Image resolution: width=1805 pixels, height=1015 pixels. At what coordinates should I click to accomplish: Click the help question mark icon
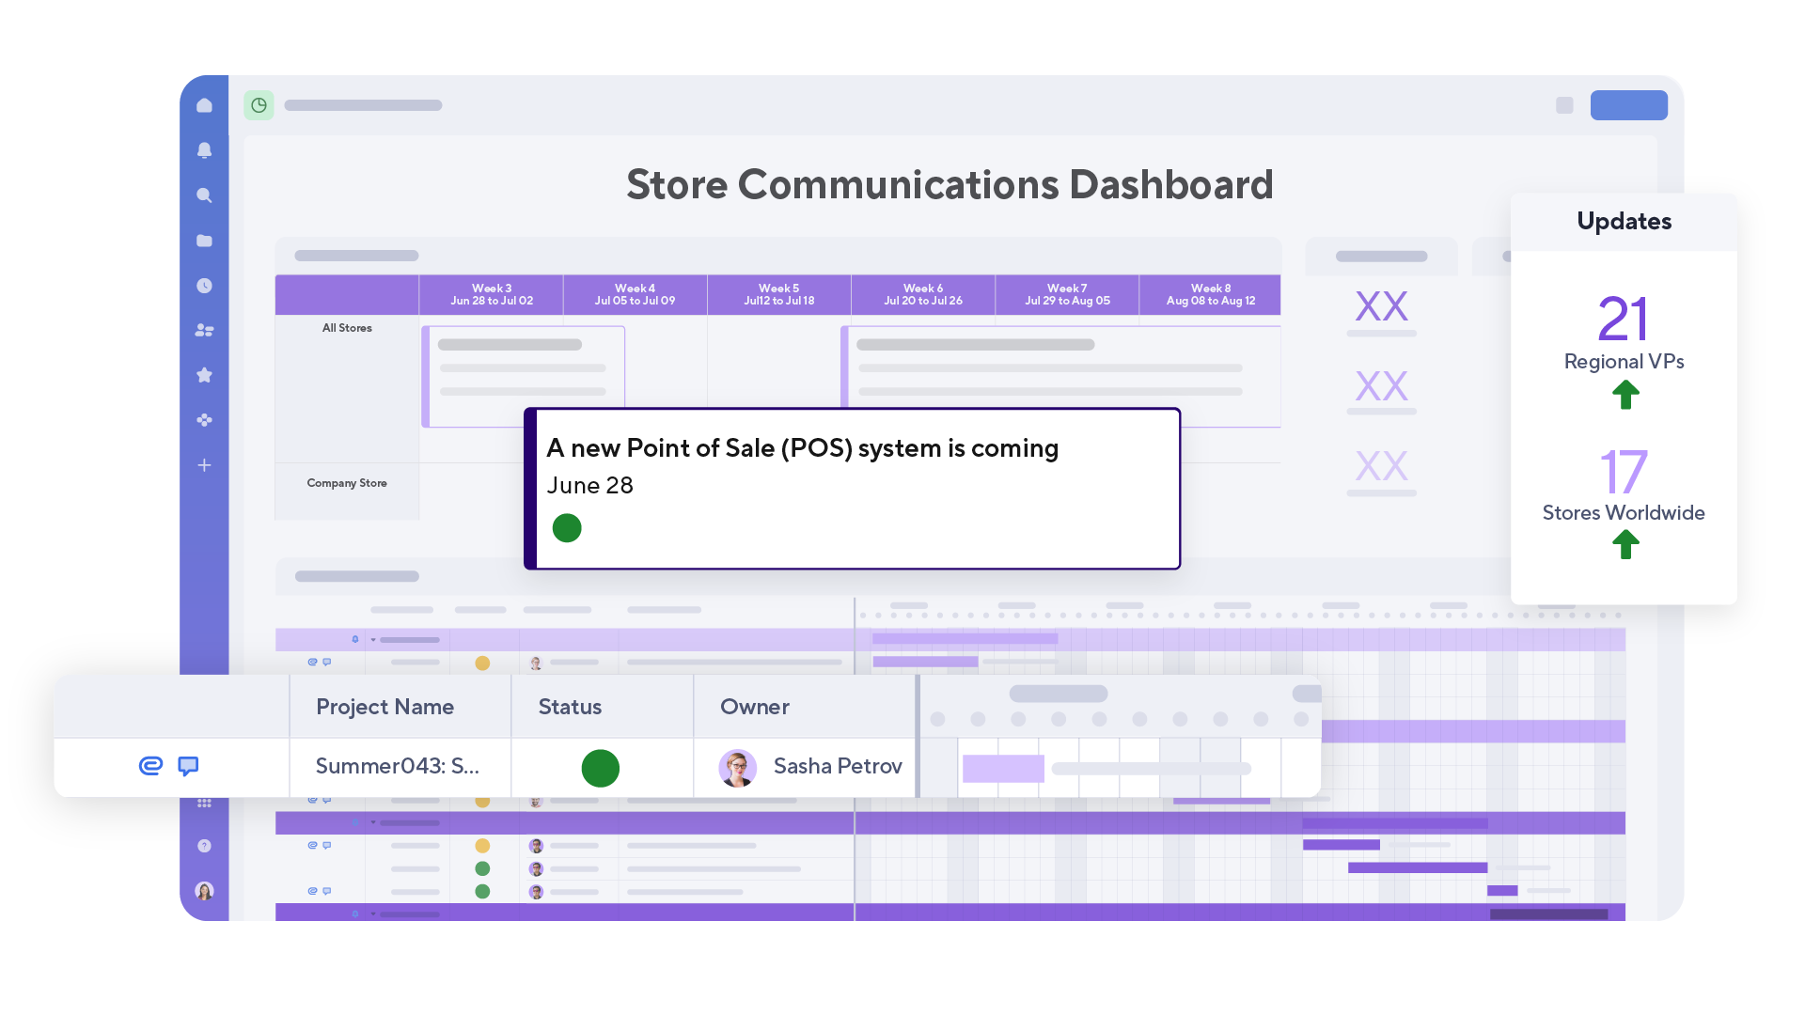tap(204, 845)
